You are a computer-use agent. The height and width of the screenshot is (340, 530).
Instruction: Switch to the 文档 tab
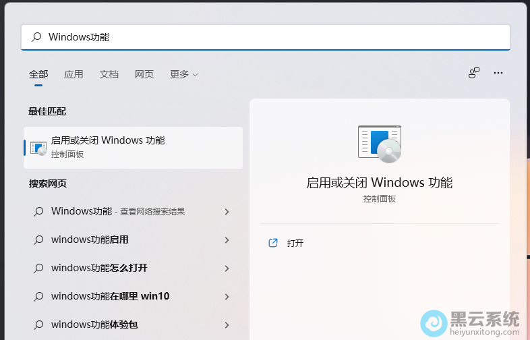click(x=109, y=74)
